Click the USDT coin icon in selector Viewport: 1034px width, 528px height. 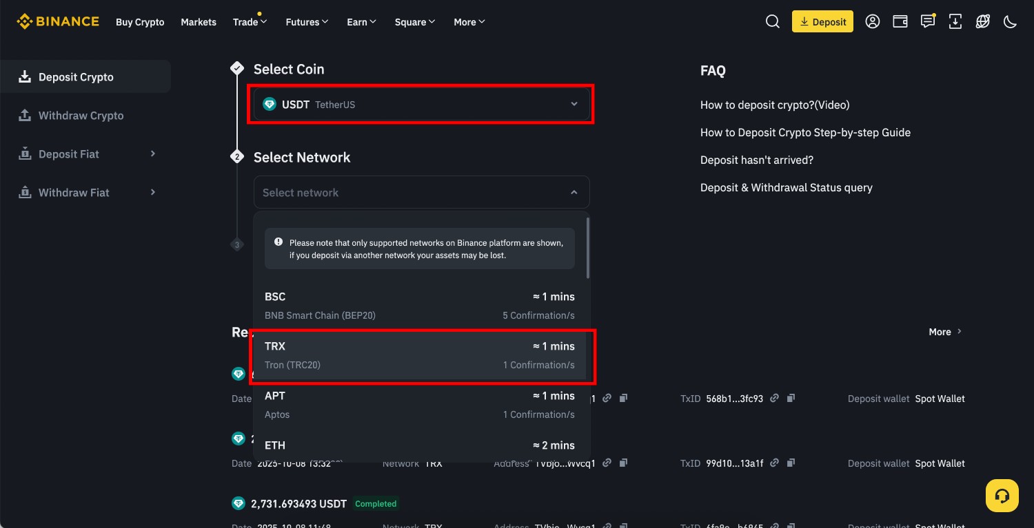click(270, 104)
